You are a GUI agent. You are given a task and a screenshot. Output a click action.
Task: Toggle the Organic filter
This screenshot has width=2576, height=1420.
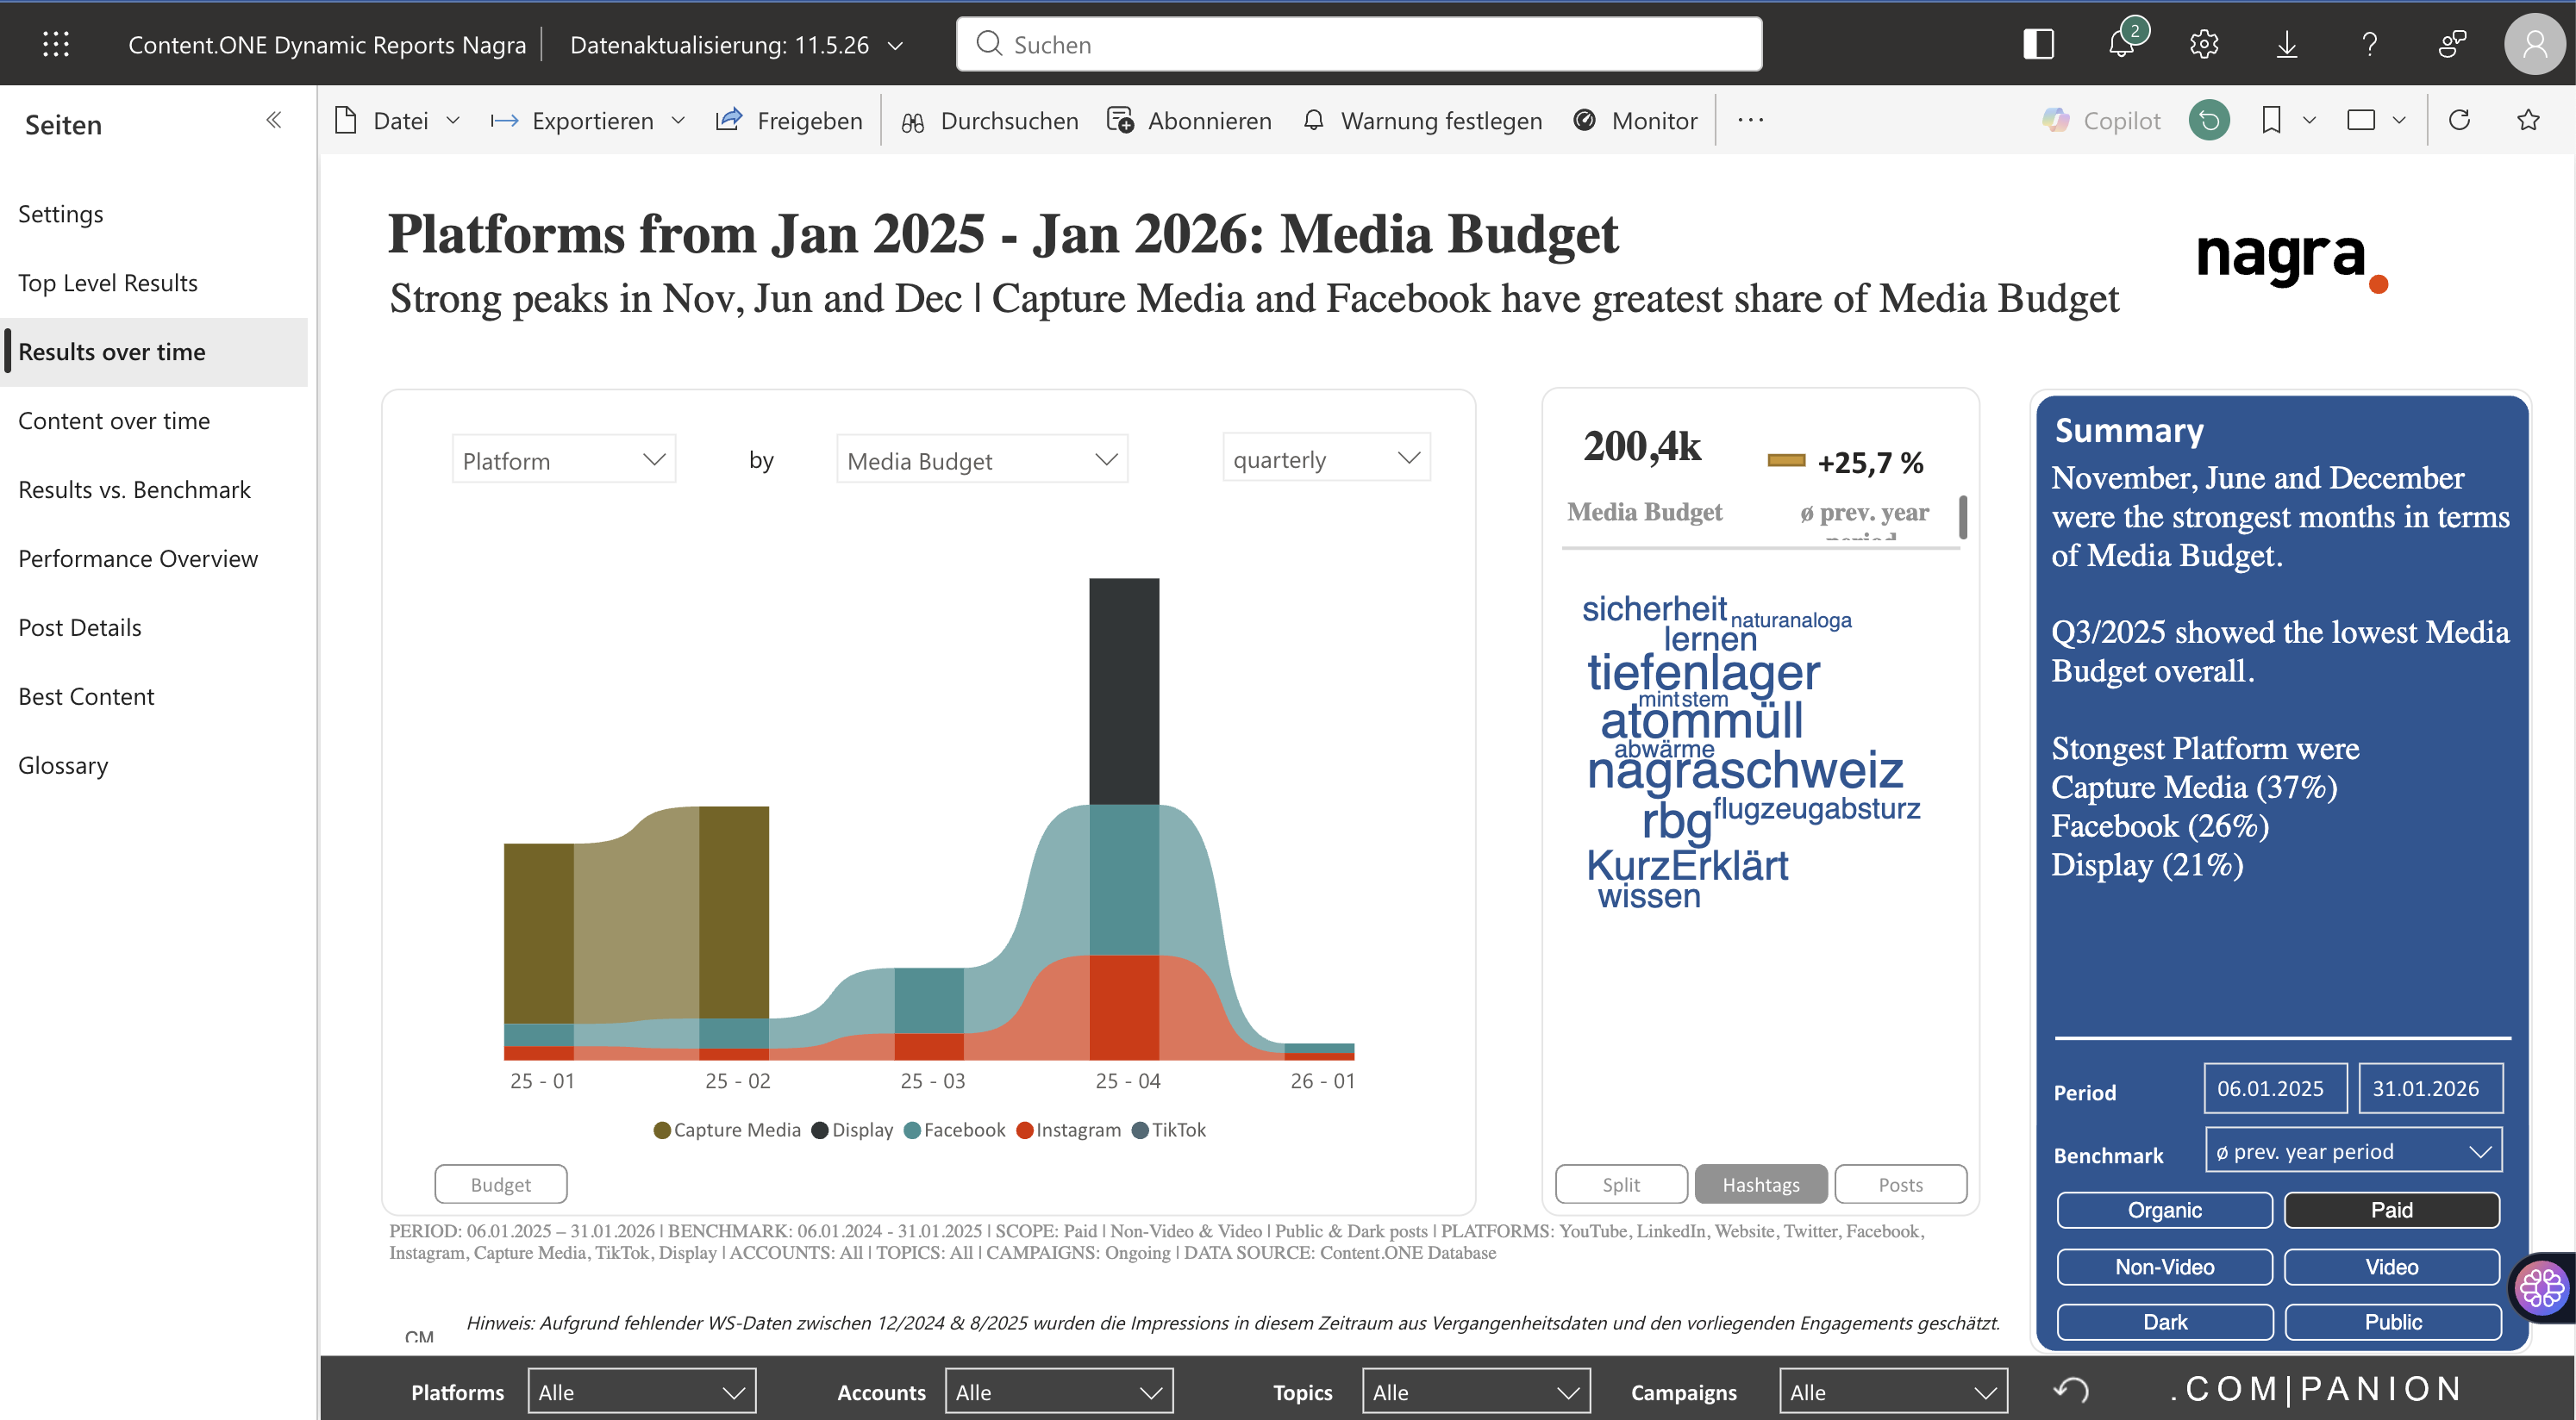(2164, 1210)
